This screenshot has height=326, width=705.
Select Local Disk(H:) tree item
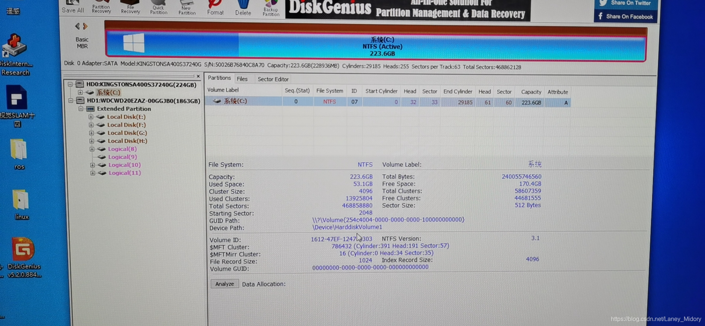(x=127, y=141)
